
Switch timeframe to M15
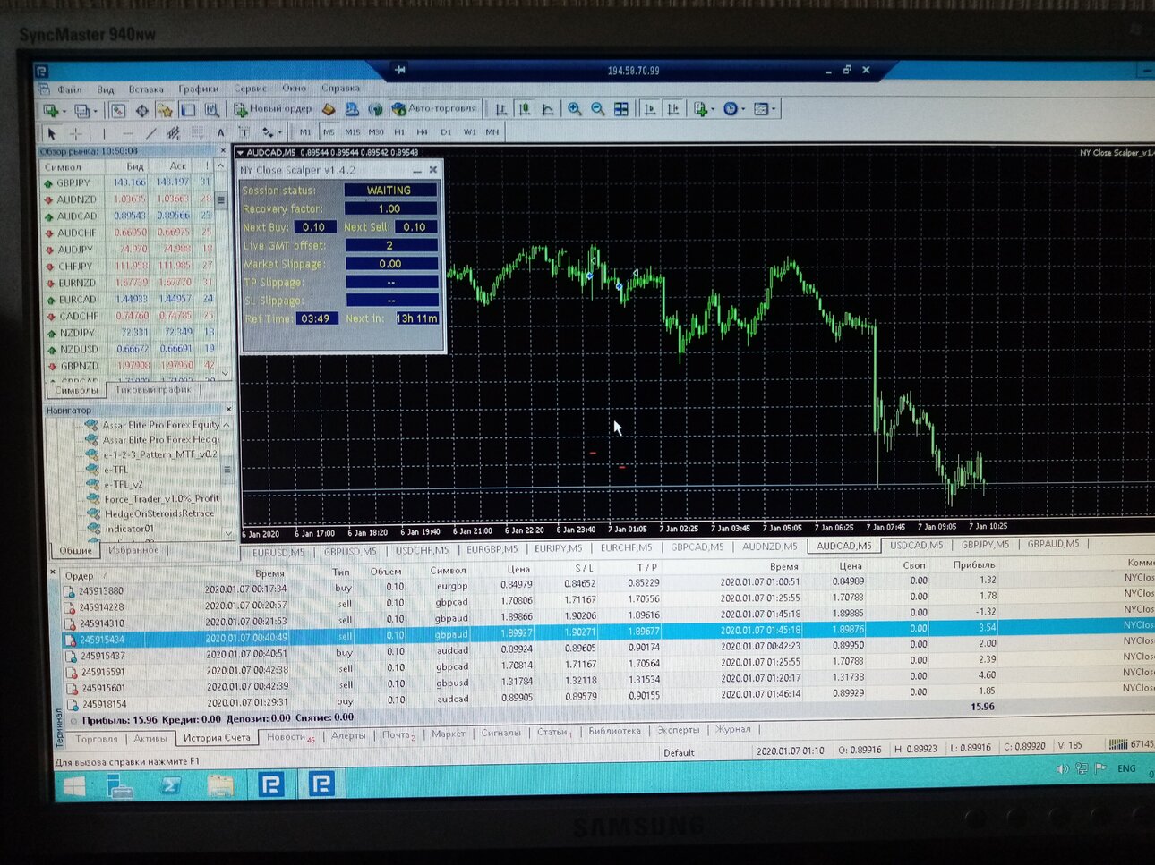(353, 132)
